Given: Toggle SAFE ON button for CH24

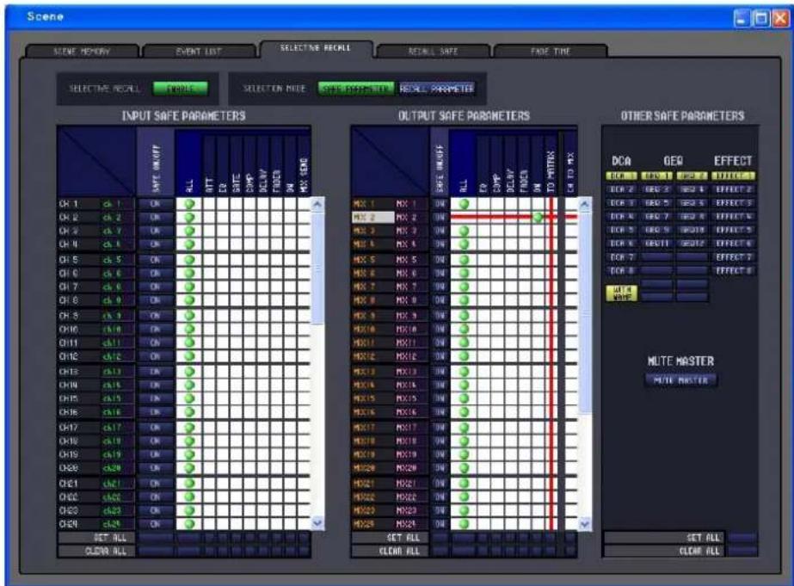Looking at the screenshot, I should tap(156, 524).
